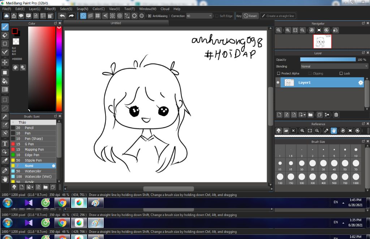Select the Brush tool in left toolbar
The width and height of the screenshot is (370, 239).
[5, 27]
